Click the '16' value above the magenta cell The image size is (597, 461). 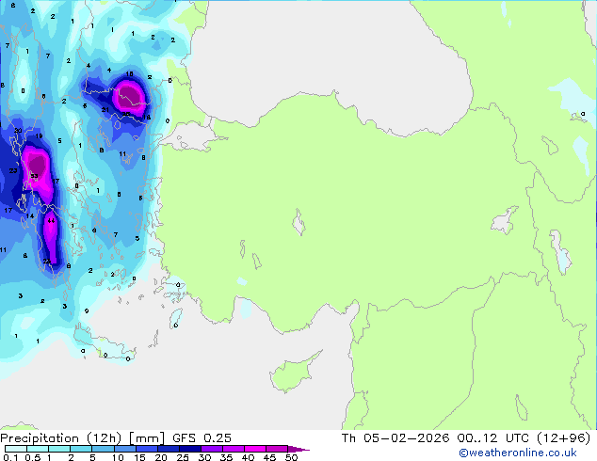[x=129, y=73]
